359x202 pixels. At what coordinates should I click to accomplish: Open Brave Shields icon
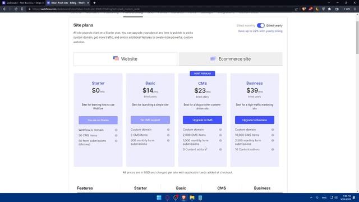(304, 9)
